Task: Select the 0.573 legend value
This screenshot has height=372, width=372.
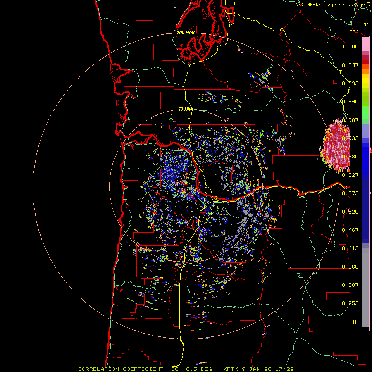Action: click(350, 193)
